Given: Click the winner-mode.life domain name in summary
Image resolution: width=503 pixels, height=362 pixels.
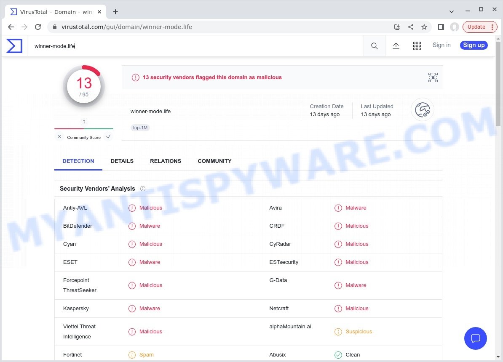Looking at the screenshot, I should click(150, 112).
